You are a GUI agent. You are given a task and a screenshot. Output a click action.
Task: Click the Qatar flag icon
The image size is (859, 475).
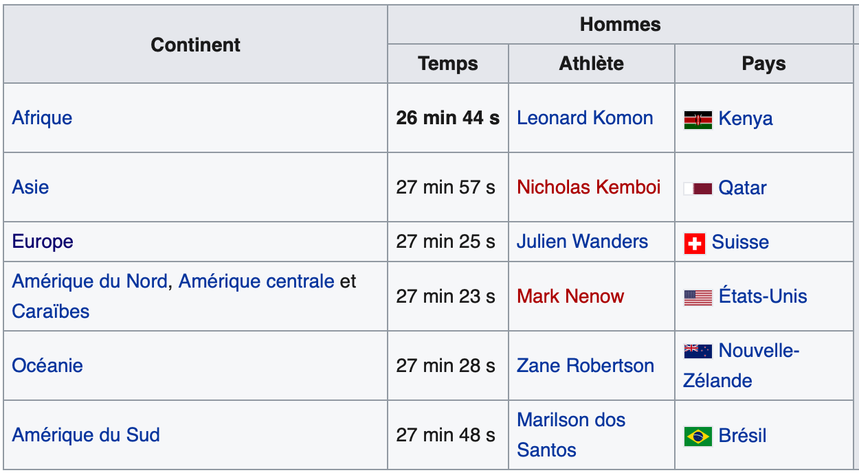click(x=698, y=189)
